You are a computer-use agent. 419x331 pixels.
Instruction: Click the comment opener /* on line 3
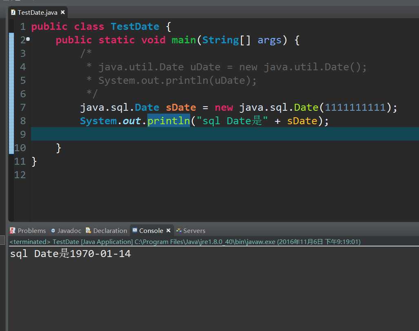[x=86, y=53]
